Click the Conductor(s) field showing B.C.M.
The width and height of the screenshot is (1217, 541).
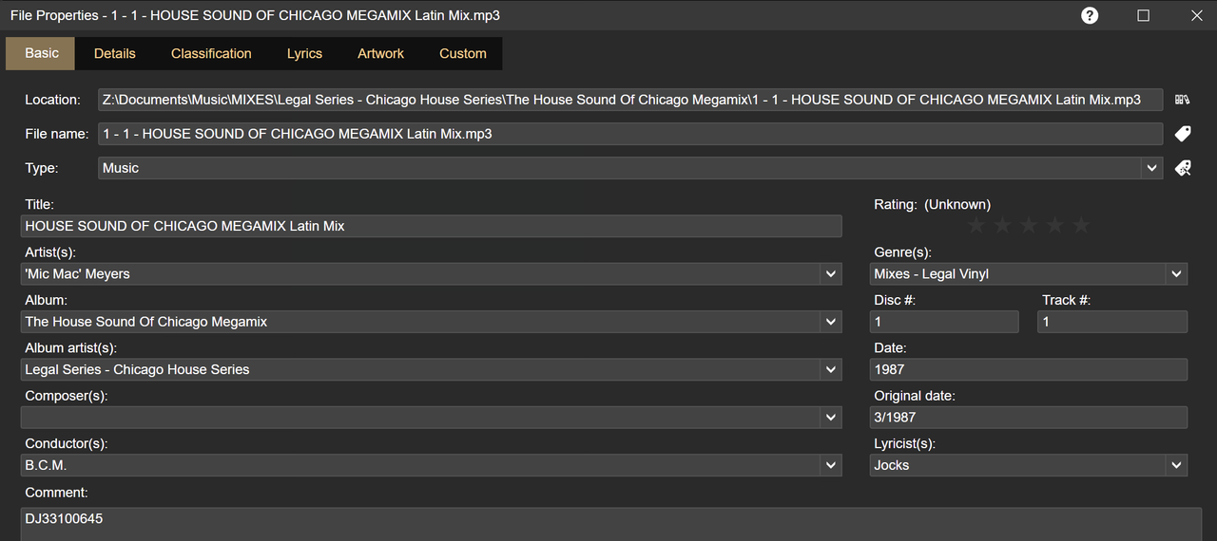pyautogui.click(x=420, y=465)
